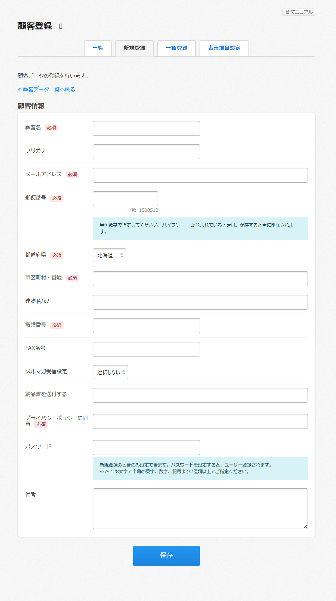This screenshot has height=601, width=336.
Task: Click the メールアドレス input field
Action: click(200, 175)
